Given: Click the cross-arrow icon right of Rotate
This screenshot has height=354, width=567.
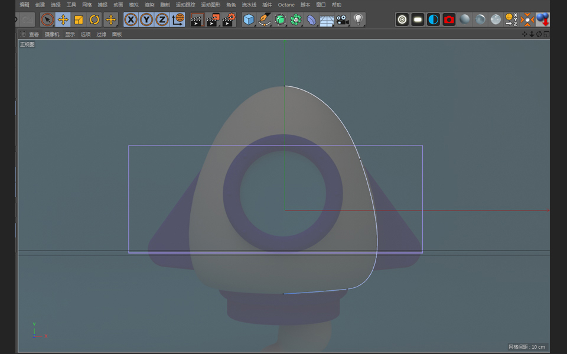Looking at the screenshot, I should click(110, 20).
